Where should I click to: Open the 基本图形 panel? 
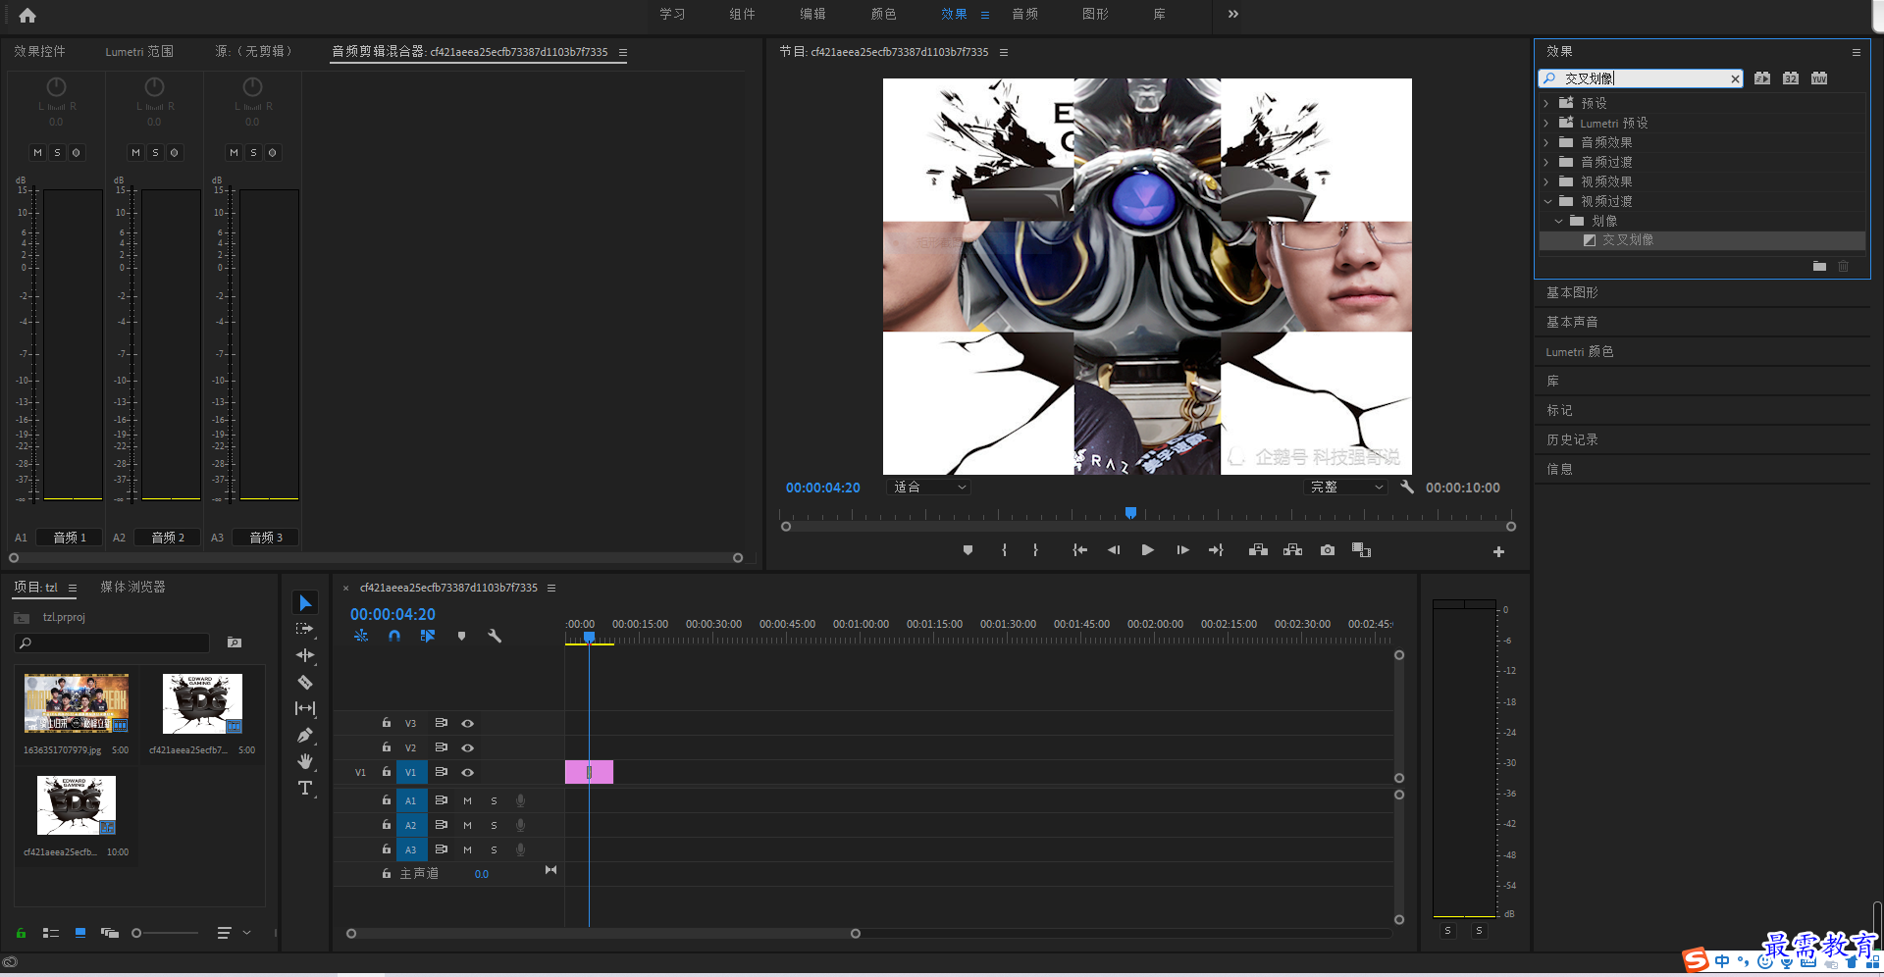[x=1572, y=292]
